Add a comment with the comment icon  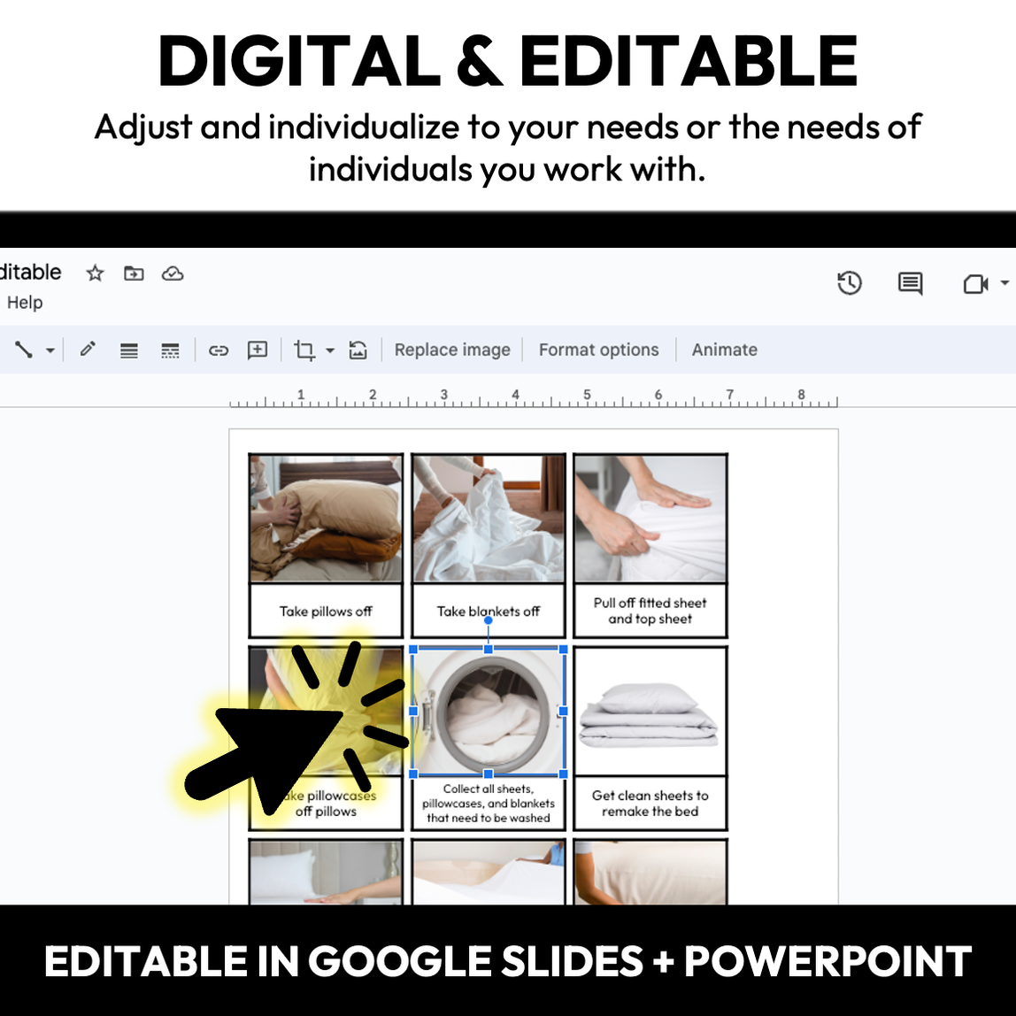click(257, 350)
